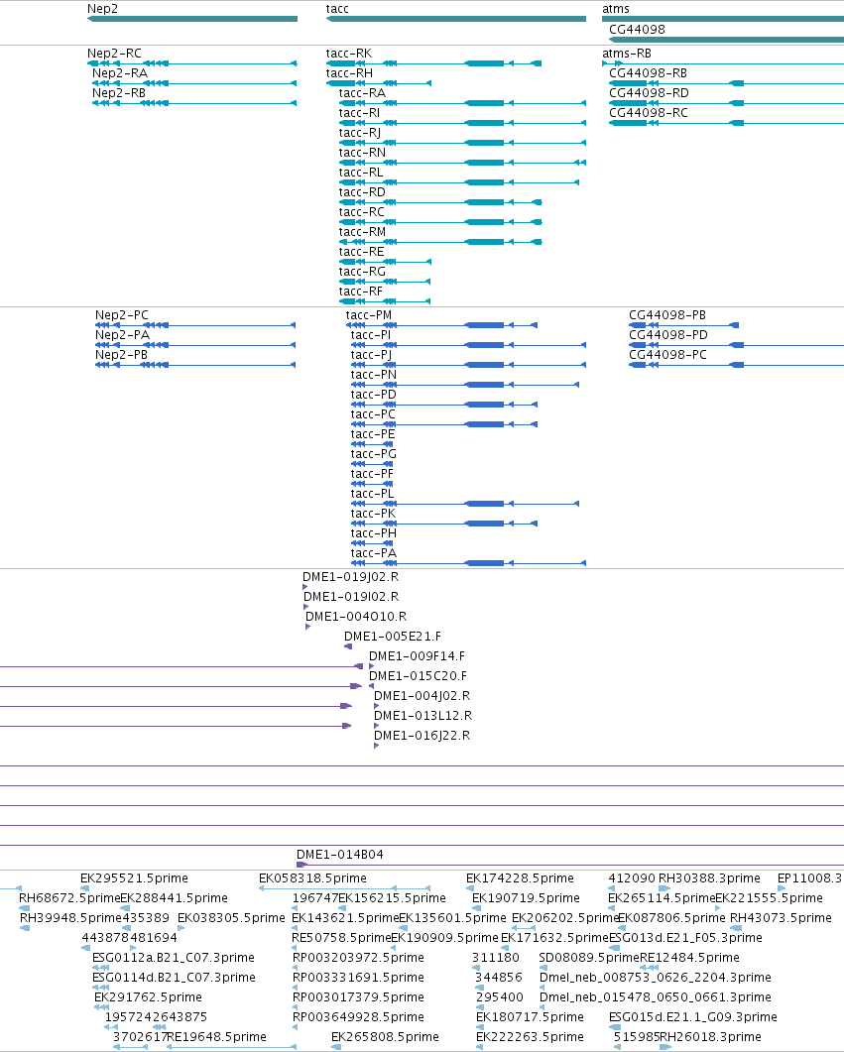
Task: Click the tacc-PH protein label
Action: click(374, 532)
